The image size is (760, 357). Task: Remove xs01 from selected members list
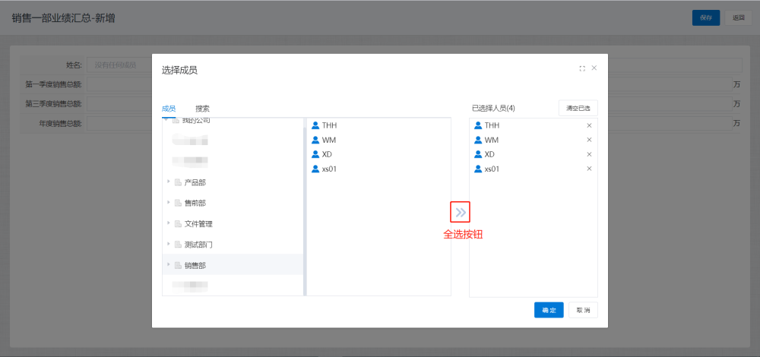[x=589, y=169]
